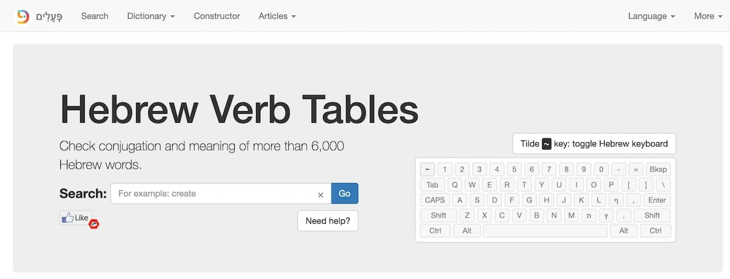Toggle the left Shift key on keyboard

pos(439,215)
